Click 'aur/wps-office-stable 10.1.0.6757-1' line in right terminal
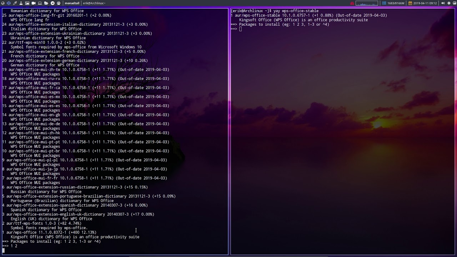The image size is (457, 257). 309,15
